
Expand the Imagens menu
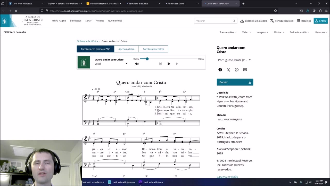[x=262, y=32]
